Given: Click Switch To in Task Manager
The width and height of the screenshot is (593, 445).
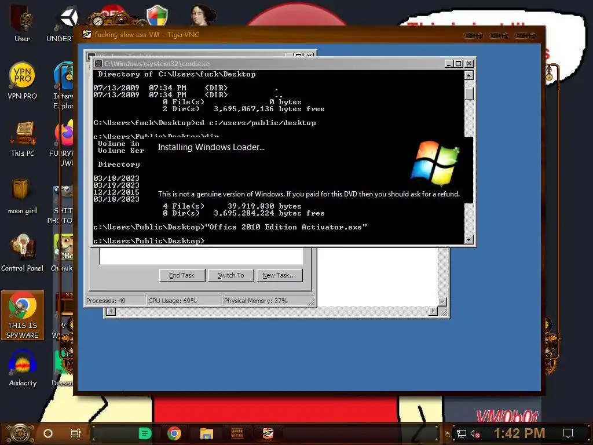Looking at the screenshot, I should [x=230, y=275].
